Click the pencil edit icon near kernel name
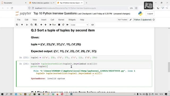Viewport: 170px width, 96px height. click(130, 20)
